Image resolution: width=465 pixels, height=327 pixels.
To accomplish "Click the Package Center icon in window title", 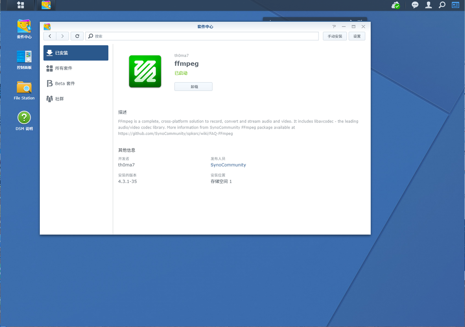I will [x=47, y=27].
